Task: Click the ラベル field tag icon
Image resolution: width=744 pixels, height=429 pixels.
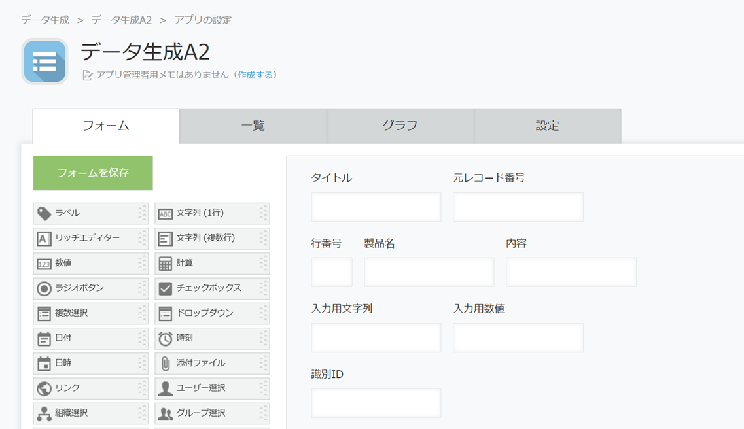Action: [x=44, y=214]
